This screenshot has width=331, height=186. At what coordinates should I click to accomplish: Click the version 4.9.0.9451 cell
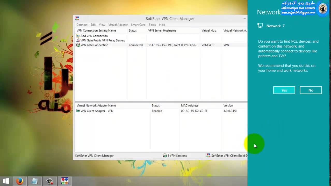[x=230, y=111]
